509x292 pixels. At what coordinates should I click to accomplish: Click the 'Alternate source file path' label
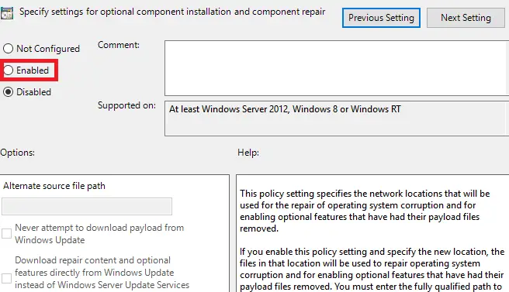tap(54, 186)
